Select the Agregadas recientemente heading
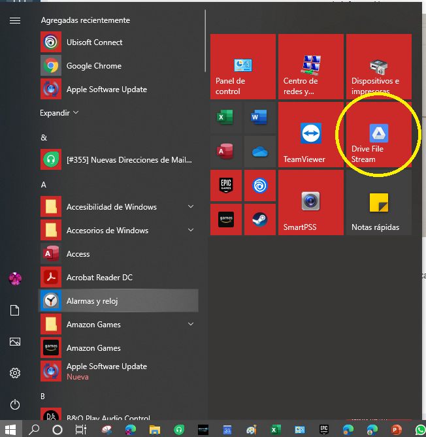This screenshot has height=437, width=426. (86, 20)
